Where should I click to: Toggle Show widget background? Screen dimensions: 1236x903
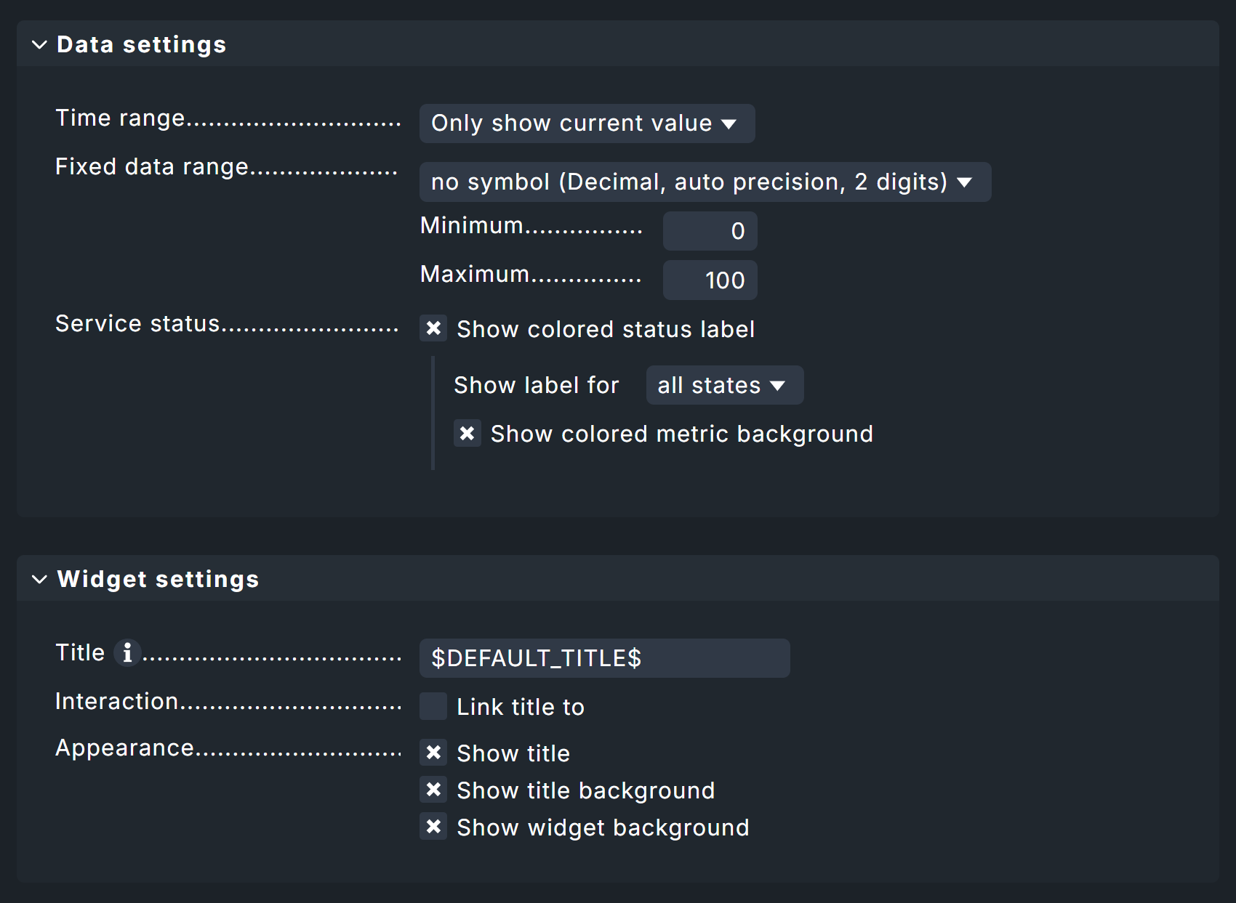click(x=433, y=827)
